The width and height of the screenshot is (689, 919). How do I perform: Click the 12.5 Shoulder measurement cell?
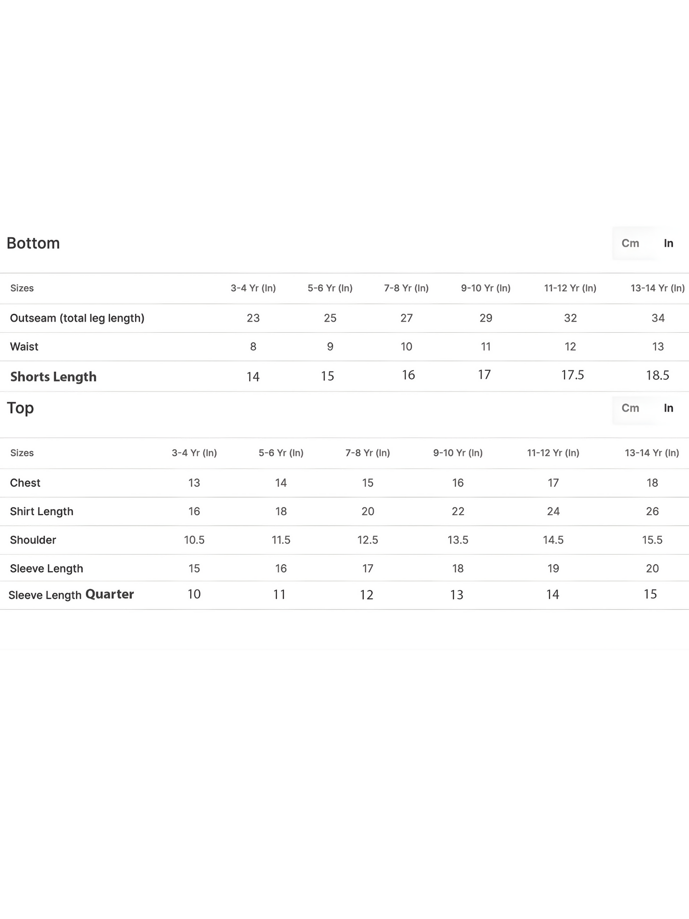click(x=367, y=540)
